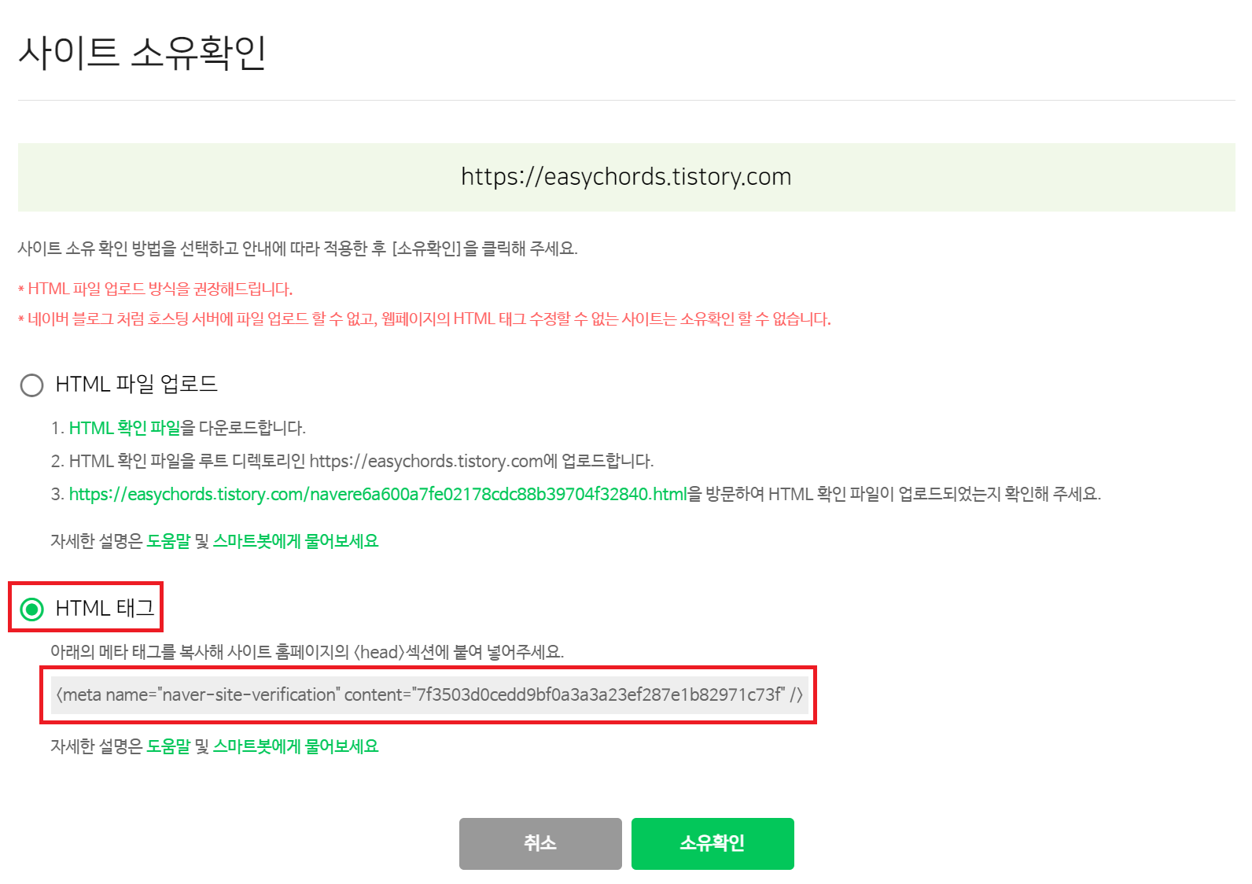Open 스마트봇에게 물어보세요 link in HTML 태그 section
The height and width of the screenshot is (884, 1252).
pos(296,746)
